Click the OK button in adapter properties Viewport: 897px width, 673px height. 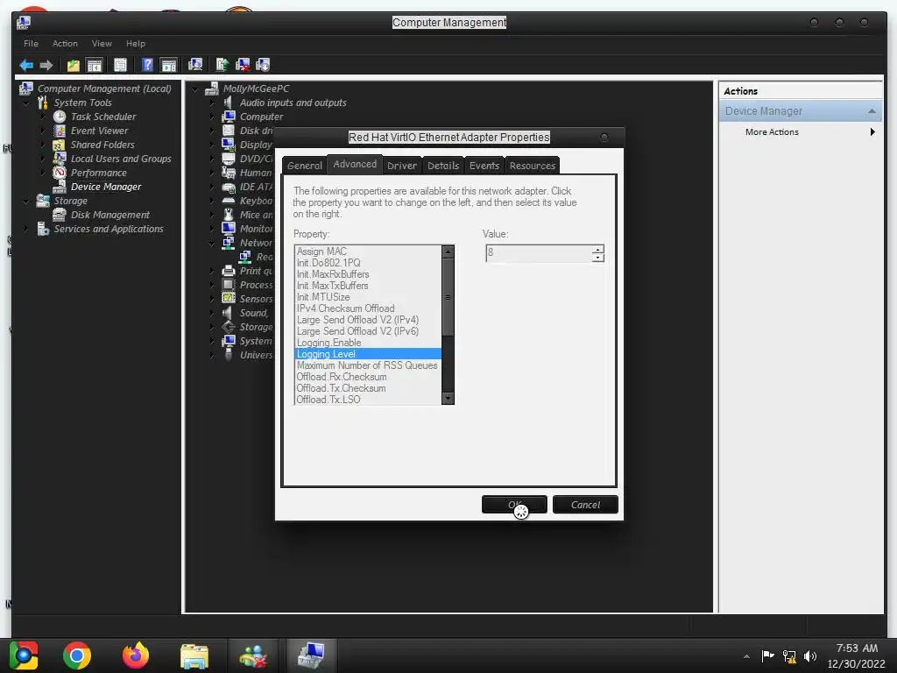coord(514,505)
